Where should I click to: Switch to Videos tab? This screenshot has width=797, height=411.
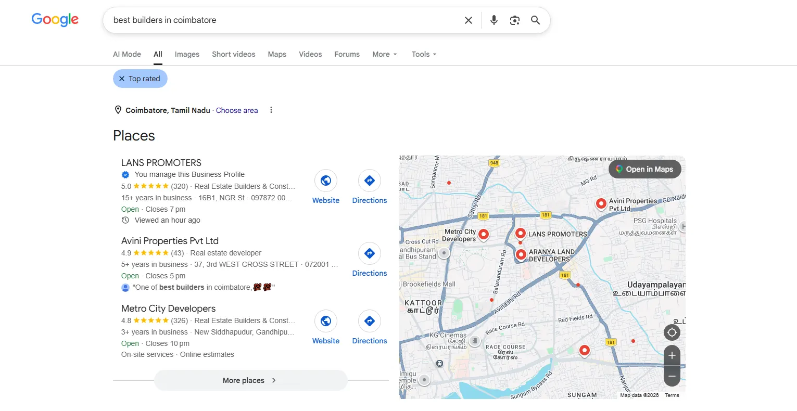click(310, 54)
